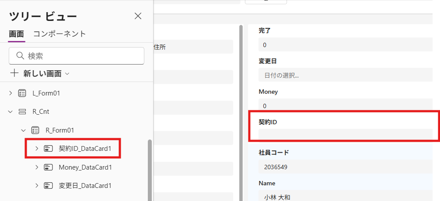Collapse the R_Cnt container node

(10, 112)
